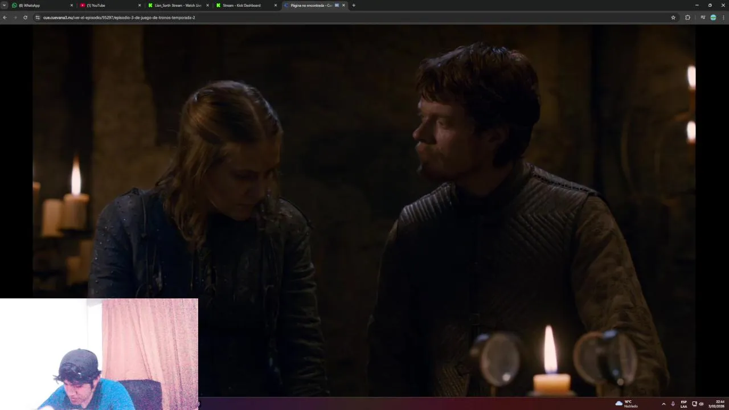The width and height of the screenshot is (729, 410).
Task: Open the media controls icon
Action: (703, 18)
